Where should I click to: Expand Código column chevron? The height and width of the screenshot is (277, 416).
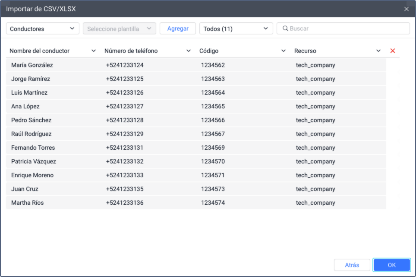tap(284, 51)
